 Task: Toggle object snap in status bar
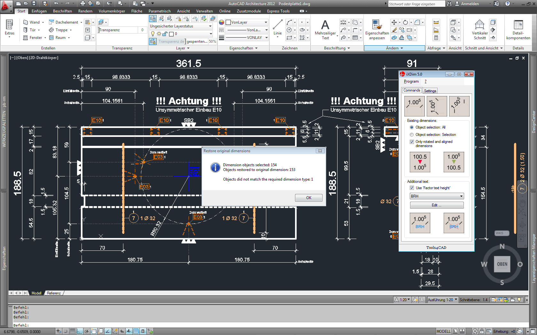pos(94,331)
